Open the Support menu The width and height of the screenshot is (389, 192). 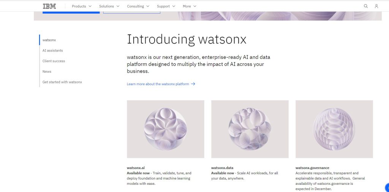tap(166, 6)
